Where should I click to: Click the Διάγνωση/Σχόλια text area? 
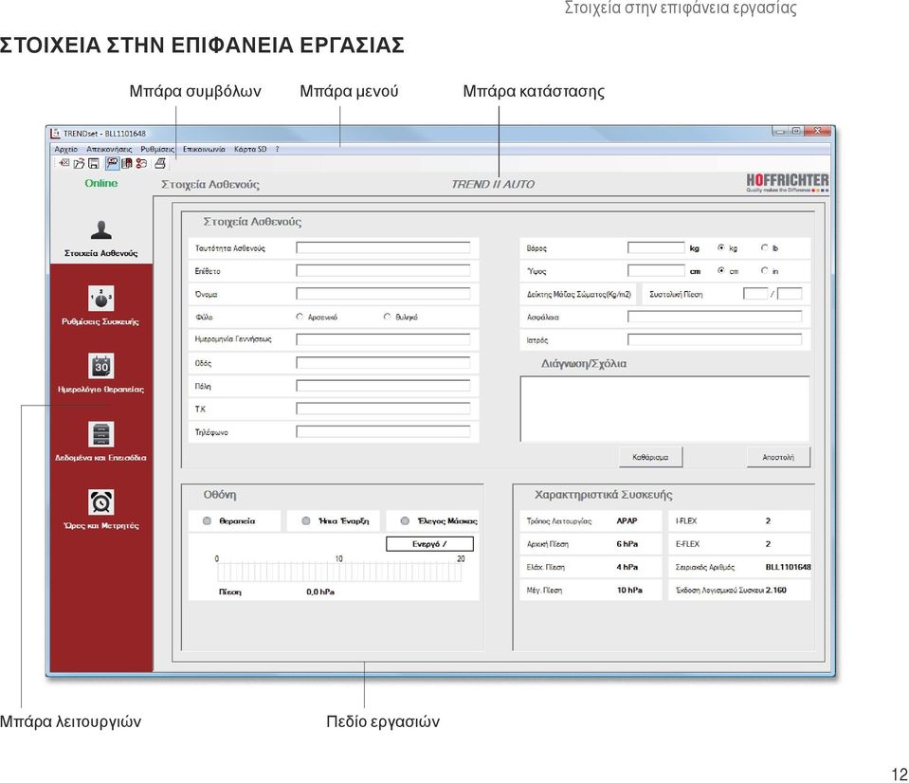[x=665, y=409]
